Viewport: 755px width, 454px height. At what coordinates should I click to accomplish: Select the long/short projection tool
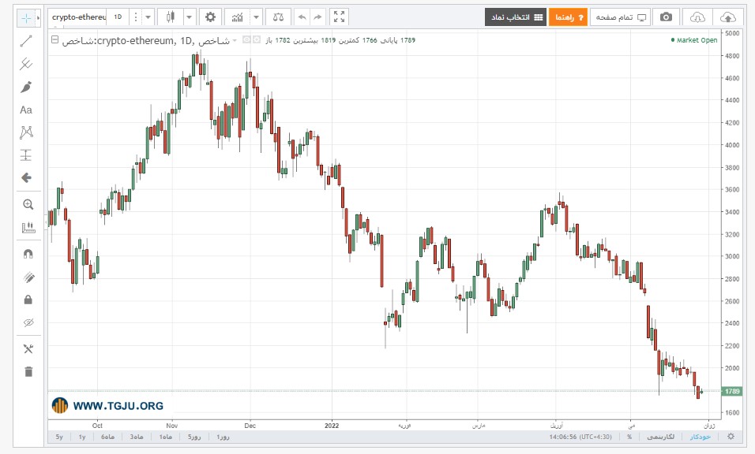pyautogui.click(x=26, y=155)
